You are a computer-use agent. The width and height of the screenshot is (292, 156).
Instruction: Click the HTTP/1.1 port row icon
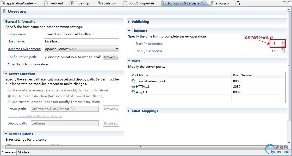point(133,86)
